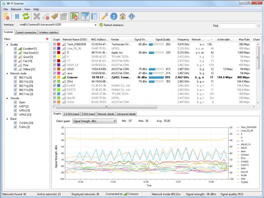264x198 pixels.
Task: Click the signal icon of the Crimson row
Action: 64,77
